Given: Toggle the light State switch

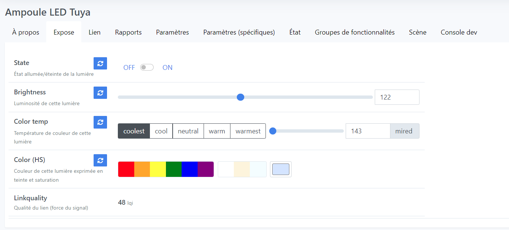Looking at the screenshot, I should coord(147,68).
